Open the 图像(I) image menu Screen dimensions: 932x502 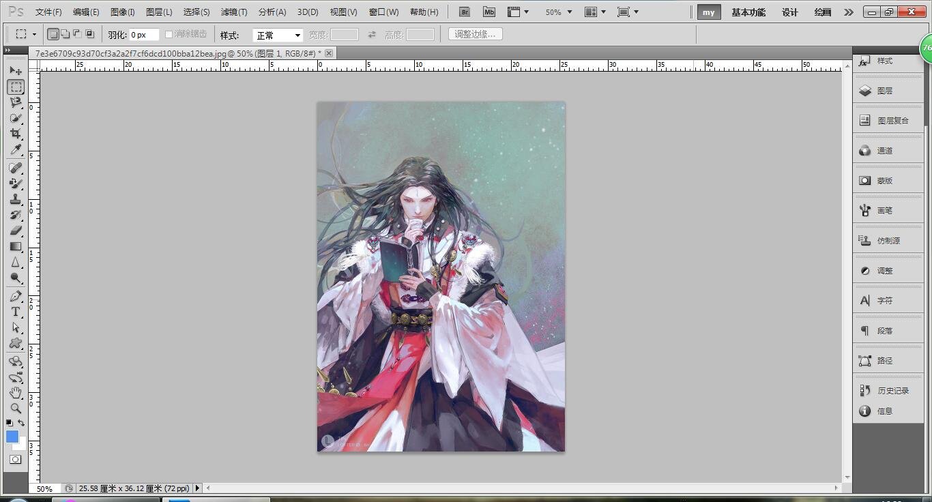point(123,12)
